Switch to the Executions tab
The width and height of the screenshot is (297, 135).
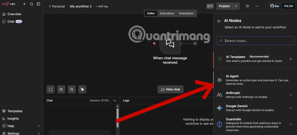[x=167, y=13]
